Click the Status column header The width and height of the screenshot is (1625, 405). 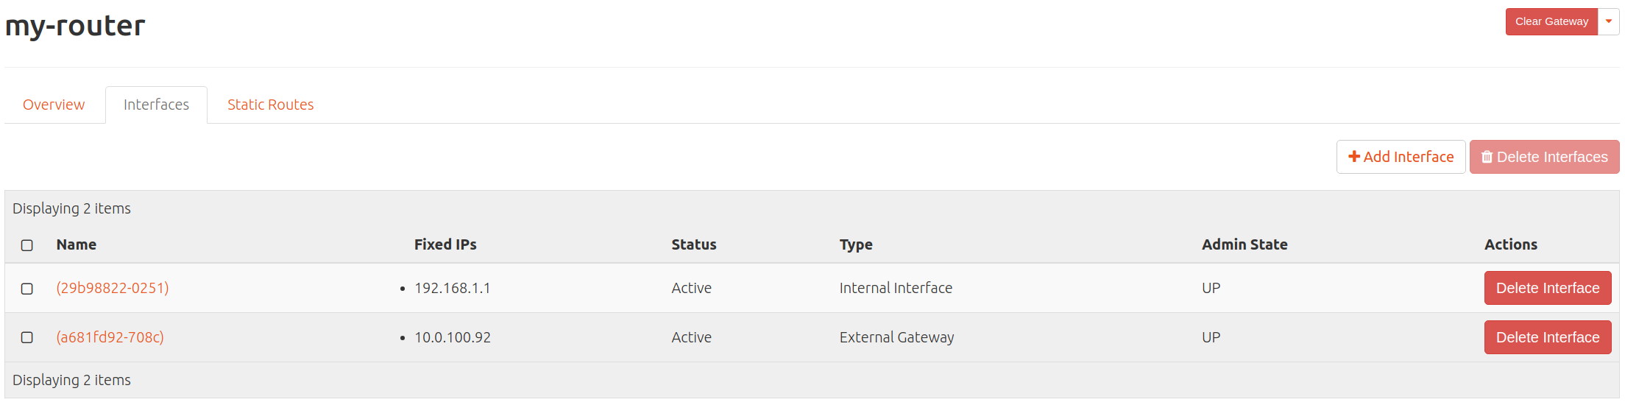click(693, 244)
